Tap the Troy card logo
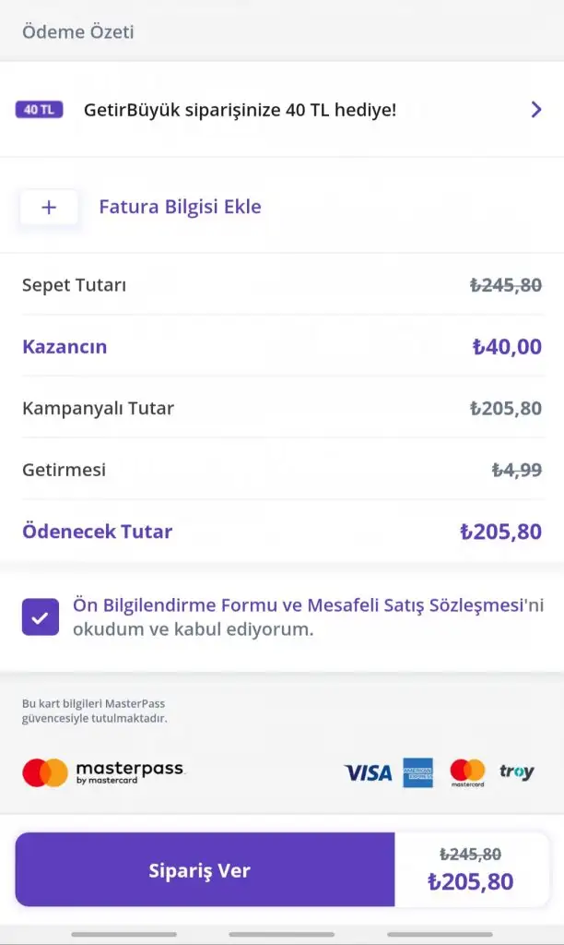Screen dimensions: 564x945 tap(516, 772)
